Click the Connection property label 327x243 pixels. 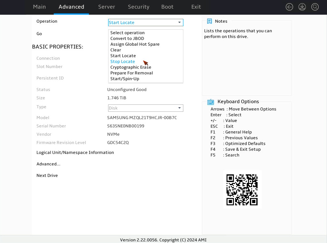[48, 58]
